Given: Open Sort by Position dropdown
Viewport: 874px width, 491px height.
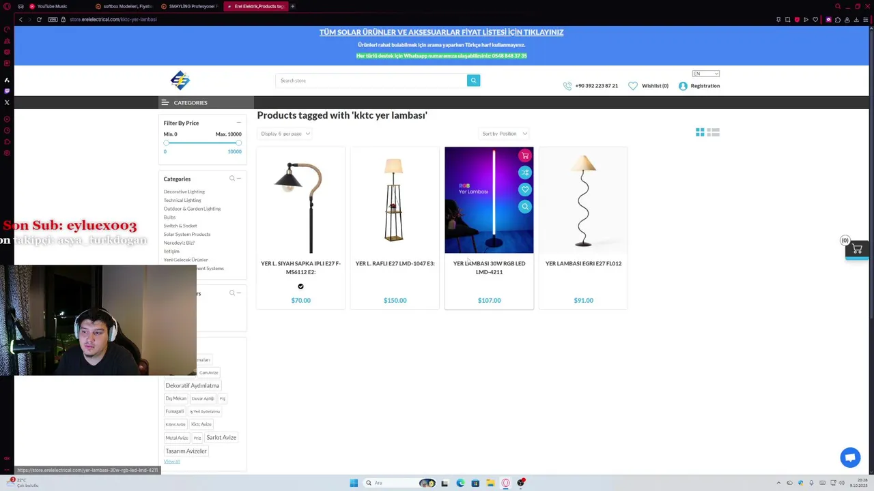Looking at the screenshot, I should tap(504, 134).
